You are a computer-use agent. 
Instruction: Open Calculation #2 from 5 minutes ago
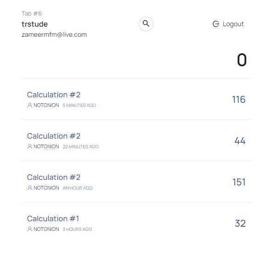tap(54, 95)
